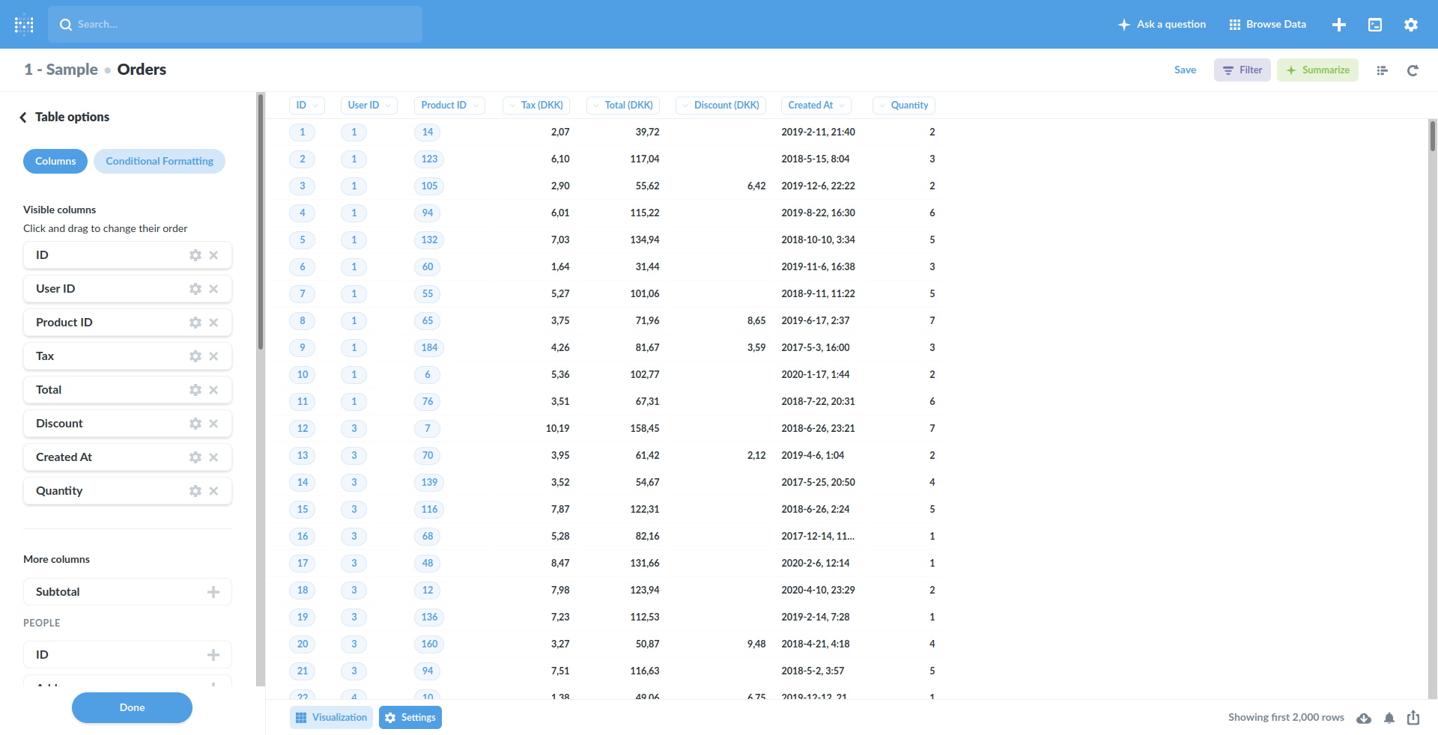Open the Metabase home via logo icon
Screen dimensions: 1438x735
pyautogui.click(x=24, y=24)
